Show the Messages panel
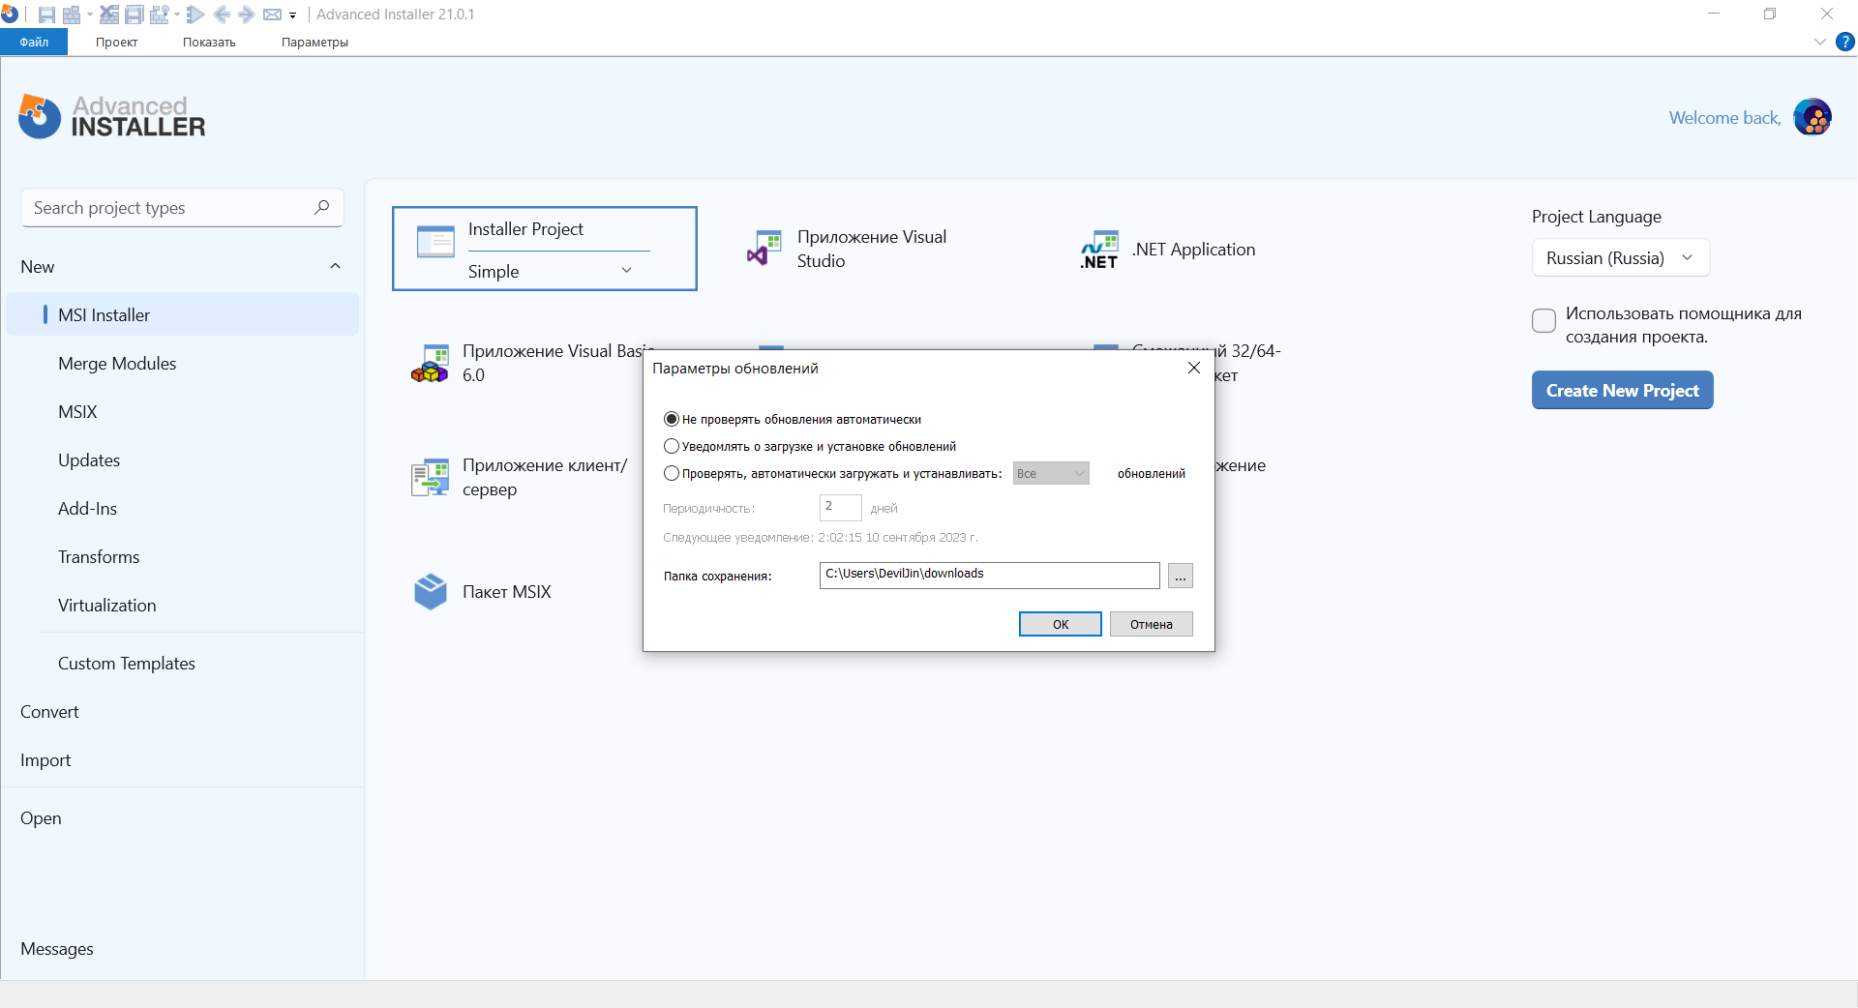The image size is (1858, 1008). (x=57, y=948)
